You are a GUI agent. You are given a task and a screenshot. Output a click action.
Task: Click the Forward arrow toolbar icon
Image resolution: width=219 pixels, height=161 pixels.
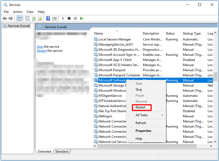pos(11,18)
